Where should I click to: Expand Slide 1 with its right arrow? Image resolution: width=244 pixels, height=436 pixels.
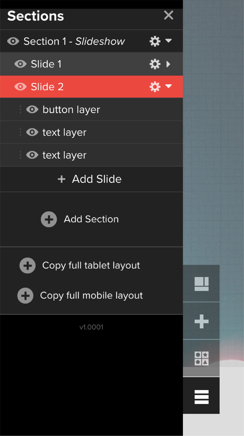[168, 64]
